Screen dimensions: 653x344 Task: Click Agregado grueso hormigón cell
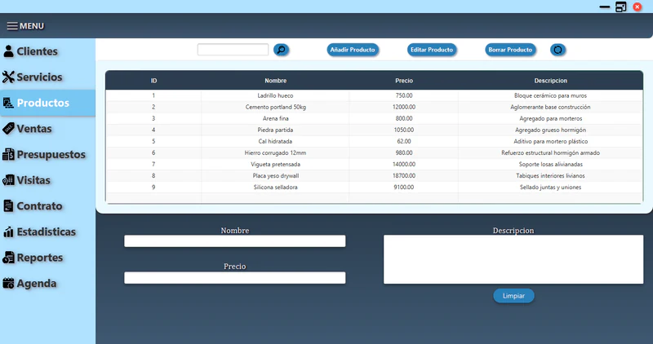550,130
